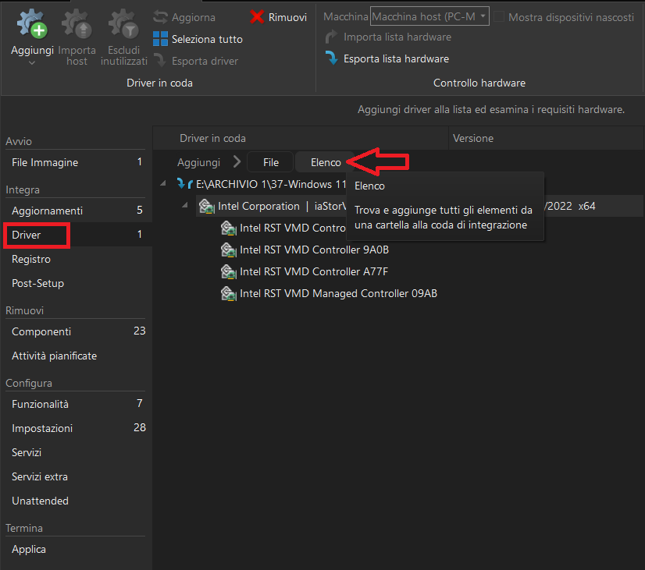Open Applica in the sidebar

tap(76, 549)
